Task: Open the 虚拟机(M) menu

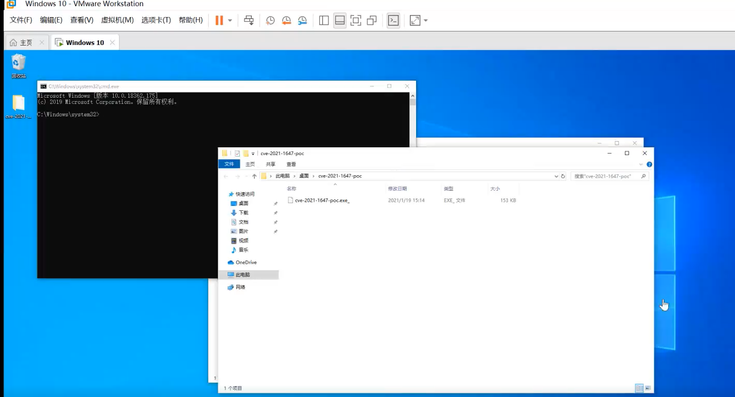Action: click(x=117, y=20)
